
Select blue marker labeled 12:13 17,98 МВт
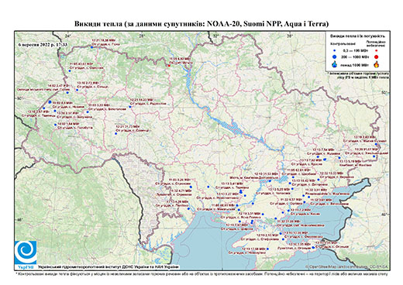pos(267,249)
